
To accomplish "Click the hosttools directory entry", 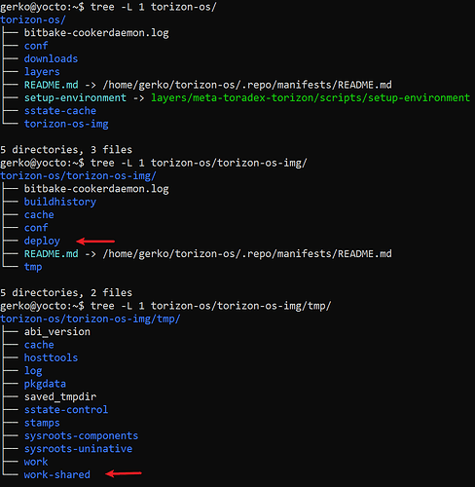I will coord(51,357).
